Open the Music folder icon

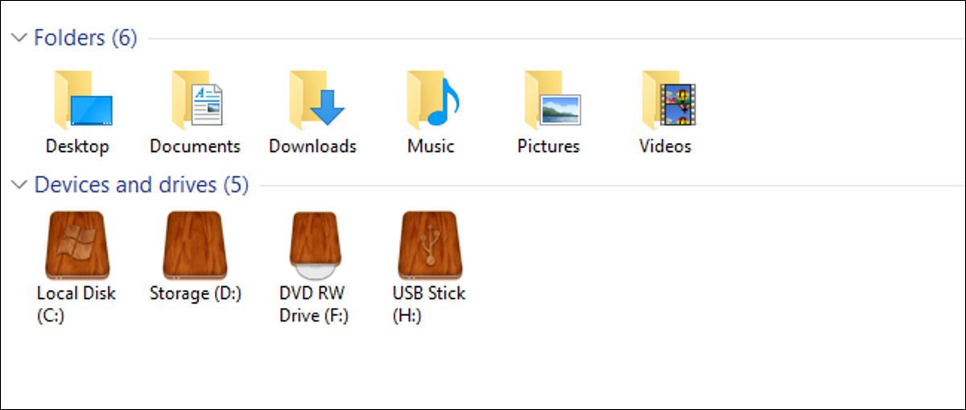tap(433, 100)
